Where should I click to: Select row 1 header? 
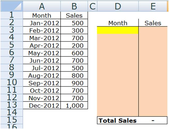point(11,15)
